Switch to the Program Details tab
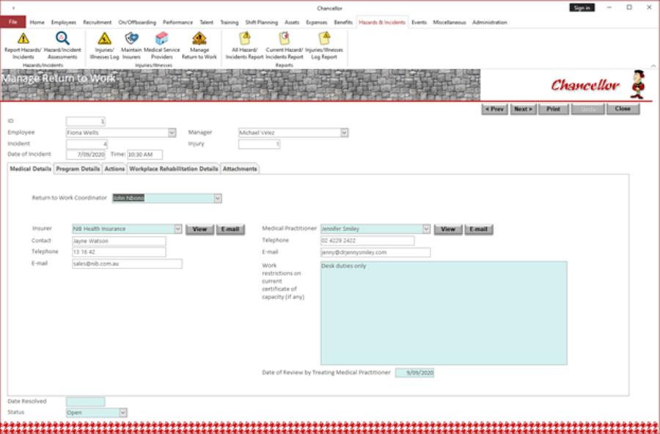This screenshot has height=434, width=660. click(78, 169)
